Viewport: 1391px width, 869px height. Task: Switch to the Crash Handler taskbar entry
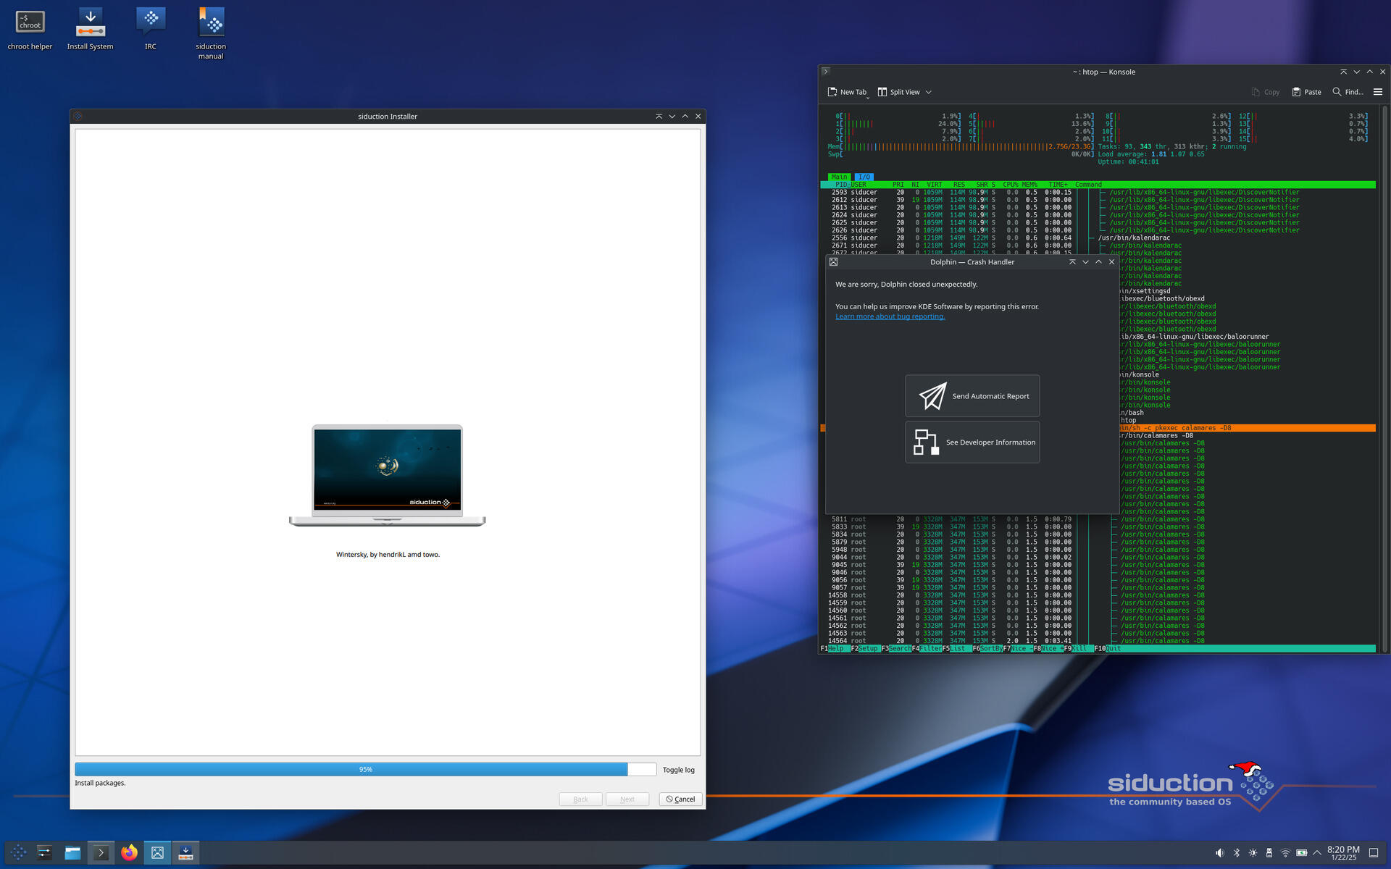click(x=157, y=852)
